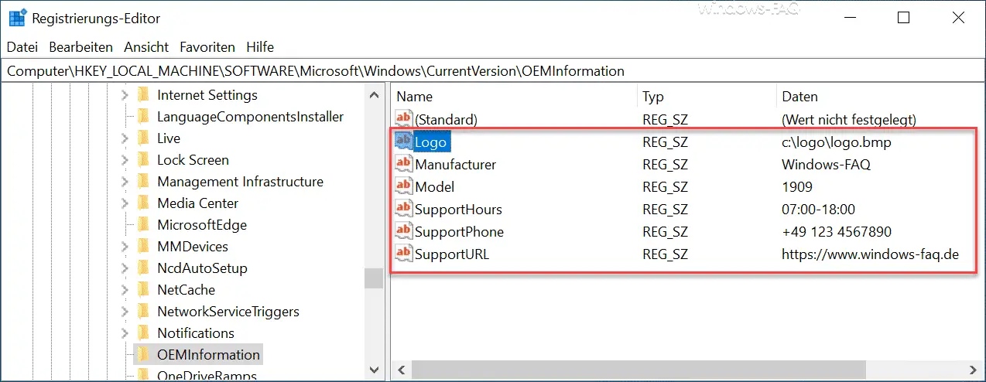Expand the Lock Screen key
Image resolution: width=986 pixels, height=382 pixels.
tap(125, 160)
